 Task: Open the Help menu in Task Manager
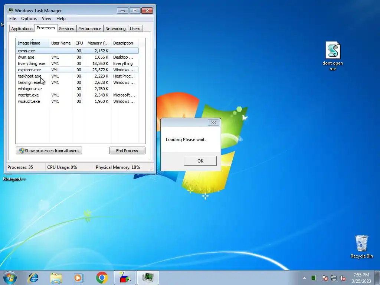pos(61,19)
